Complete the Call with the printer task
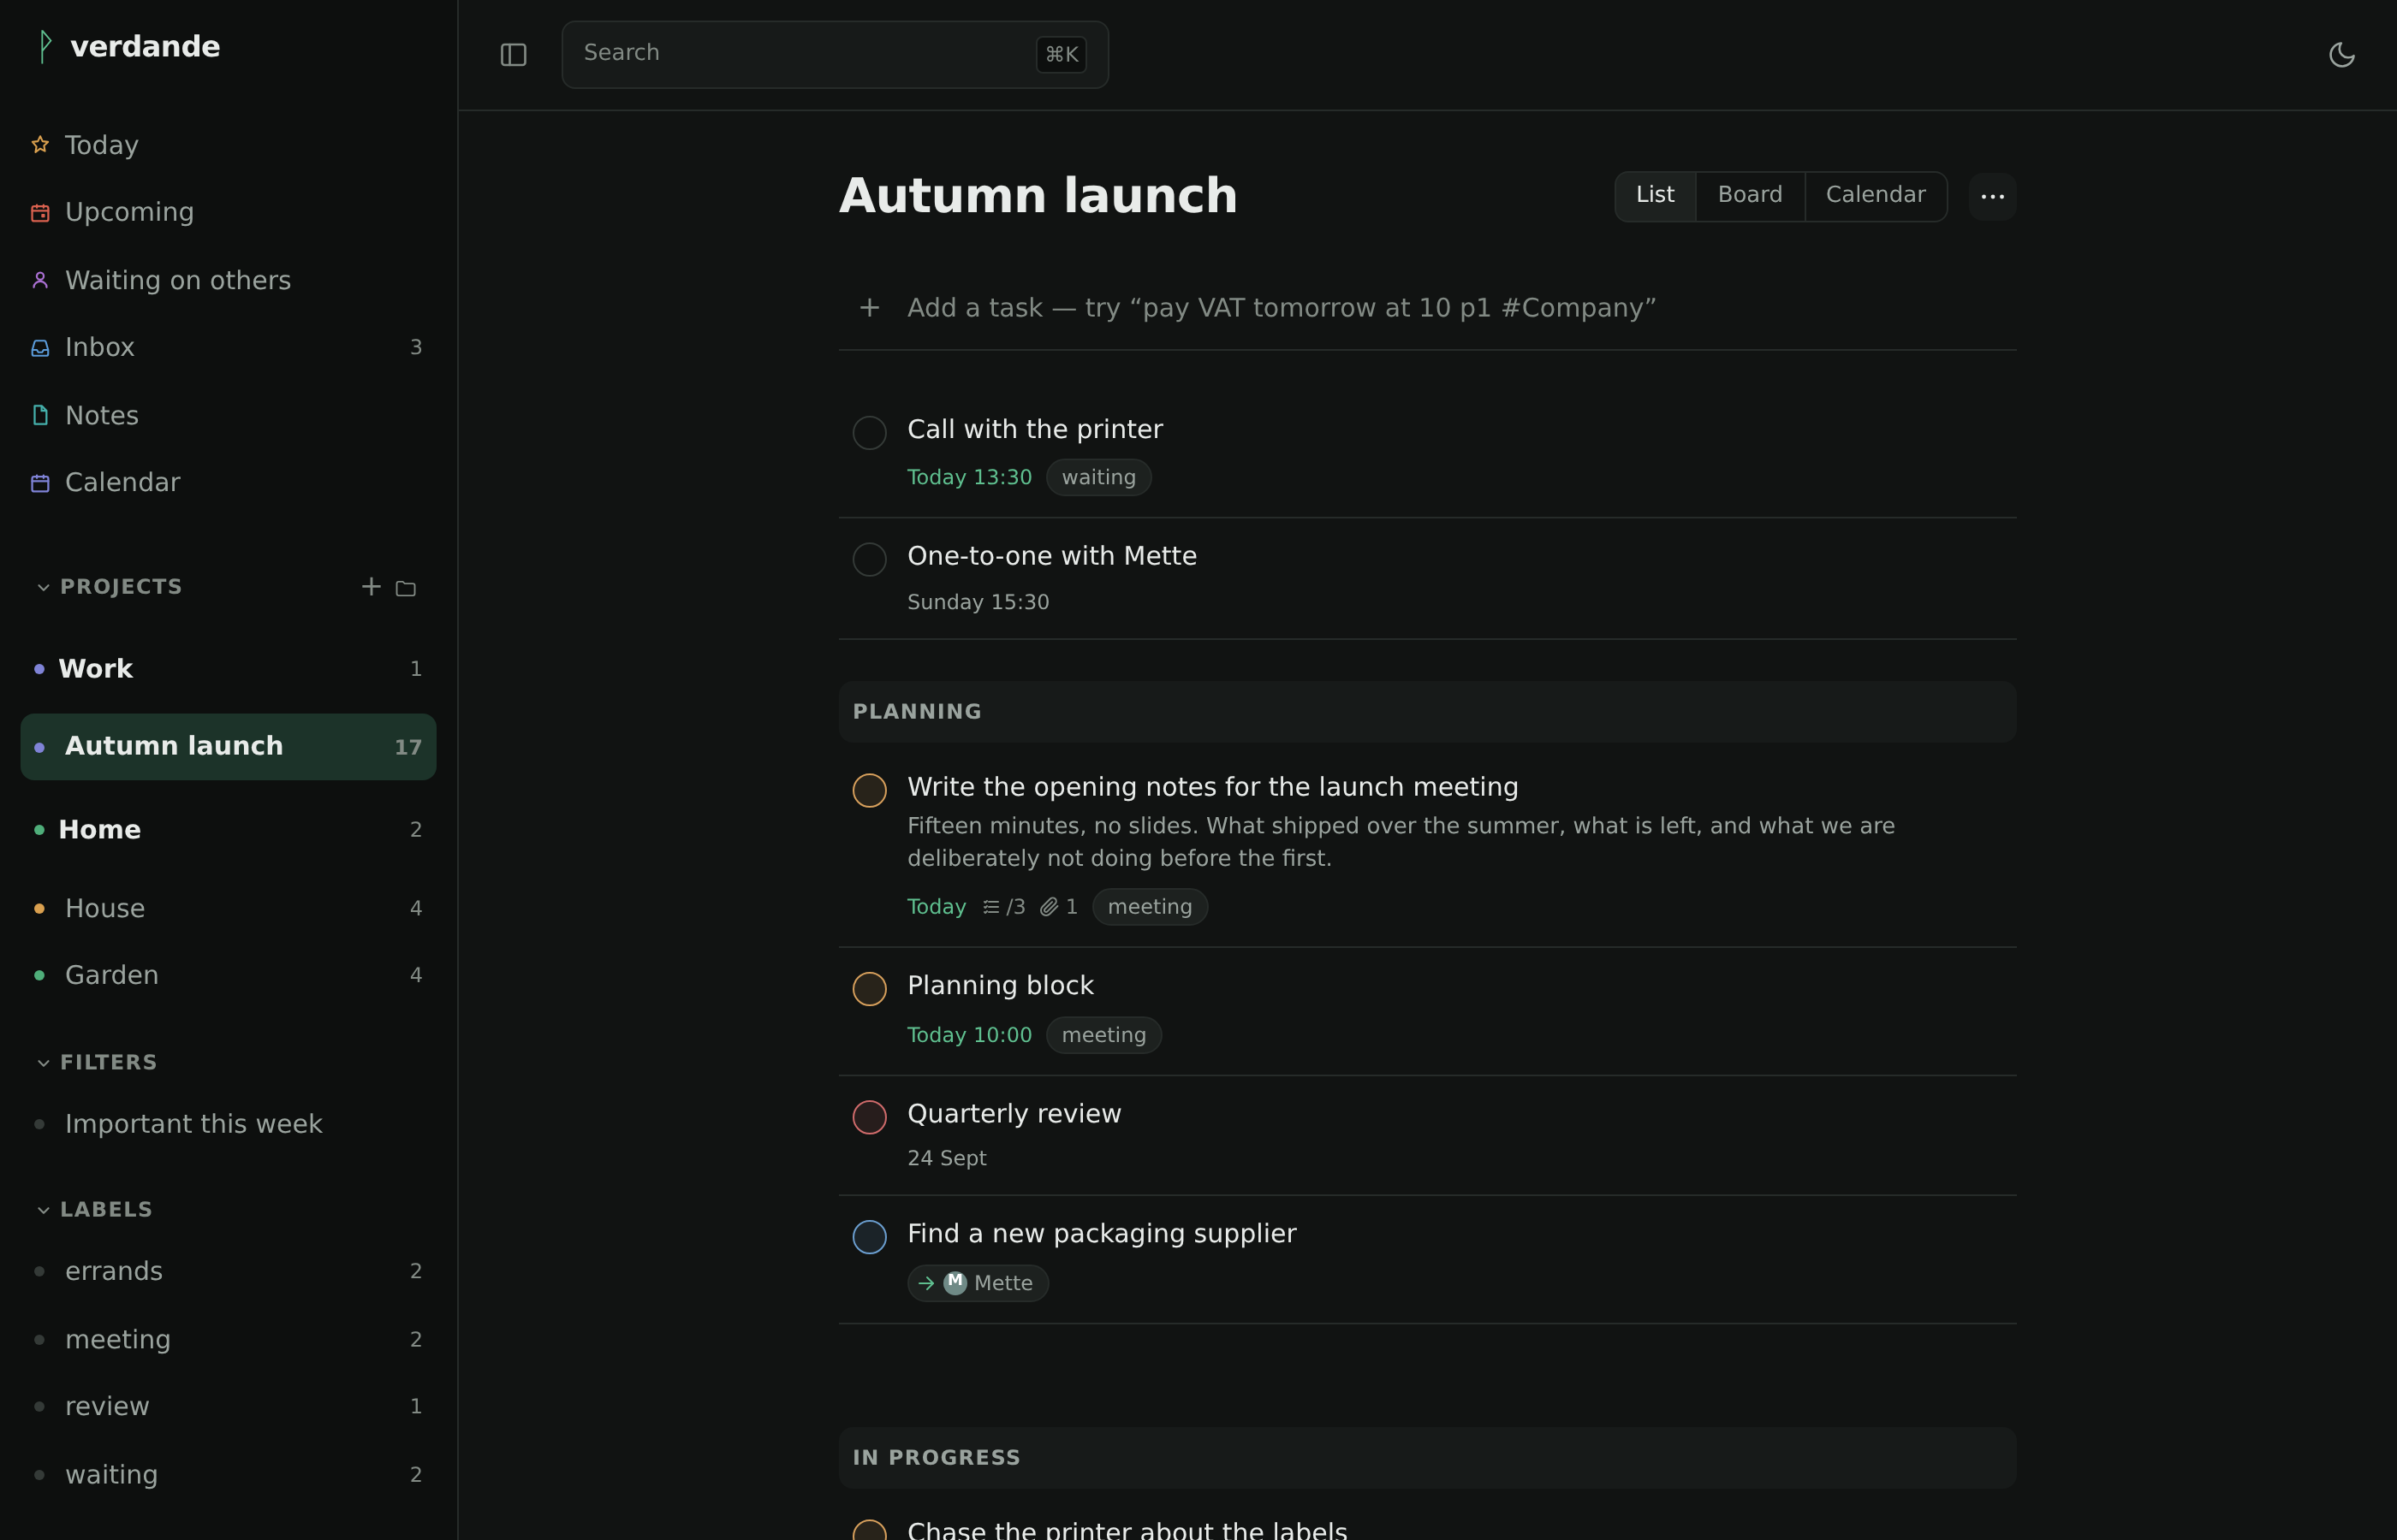The image size is (2397, 1540). coord(870,433)
